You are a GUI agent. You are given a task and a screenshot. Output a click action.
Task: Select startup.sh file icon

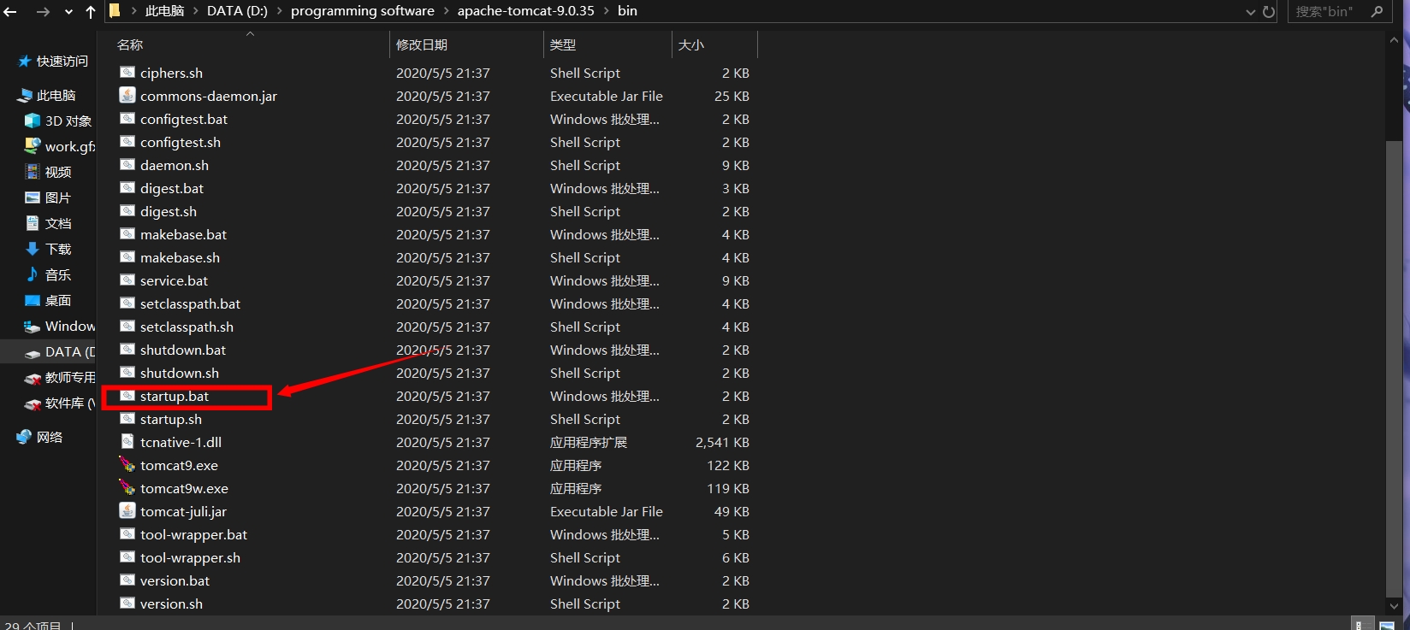[x=127, y=419]
